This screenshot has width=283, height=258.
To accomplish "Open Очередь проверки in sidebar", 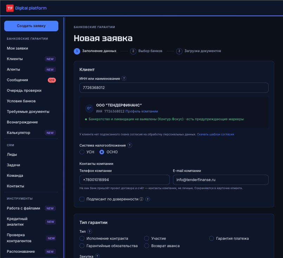I will (x=31, y=91).
